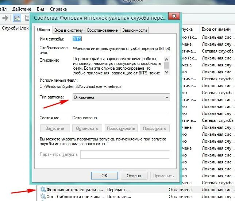
Task: Click the displayed name Фоновая интеллектуальная служба передачи (BITS)
Action: 122,49
